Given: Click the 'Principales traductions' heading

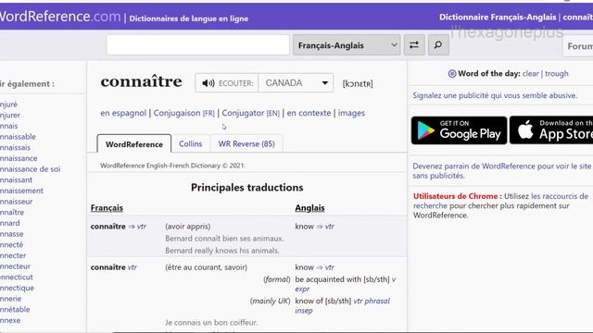Looking at the screenshot, I should (x=247, y=188).
